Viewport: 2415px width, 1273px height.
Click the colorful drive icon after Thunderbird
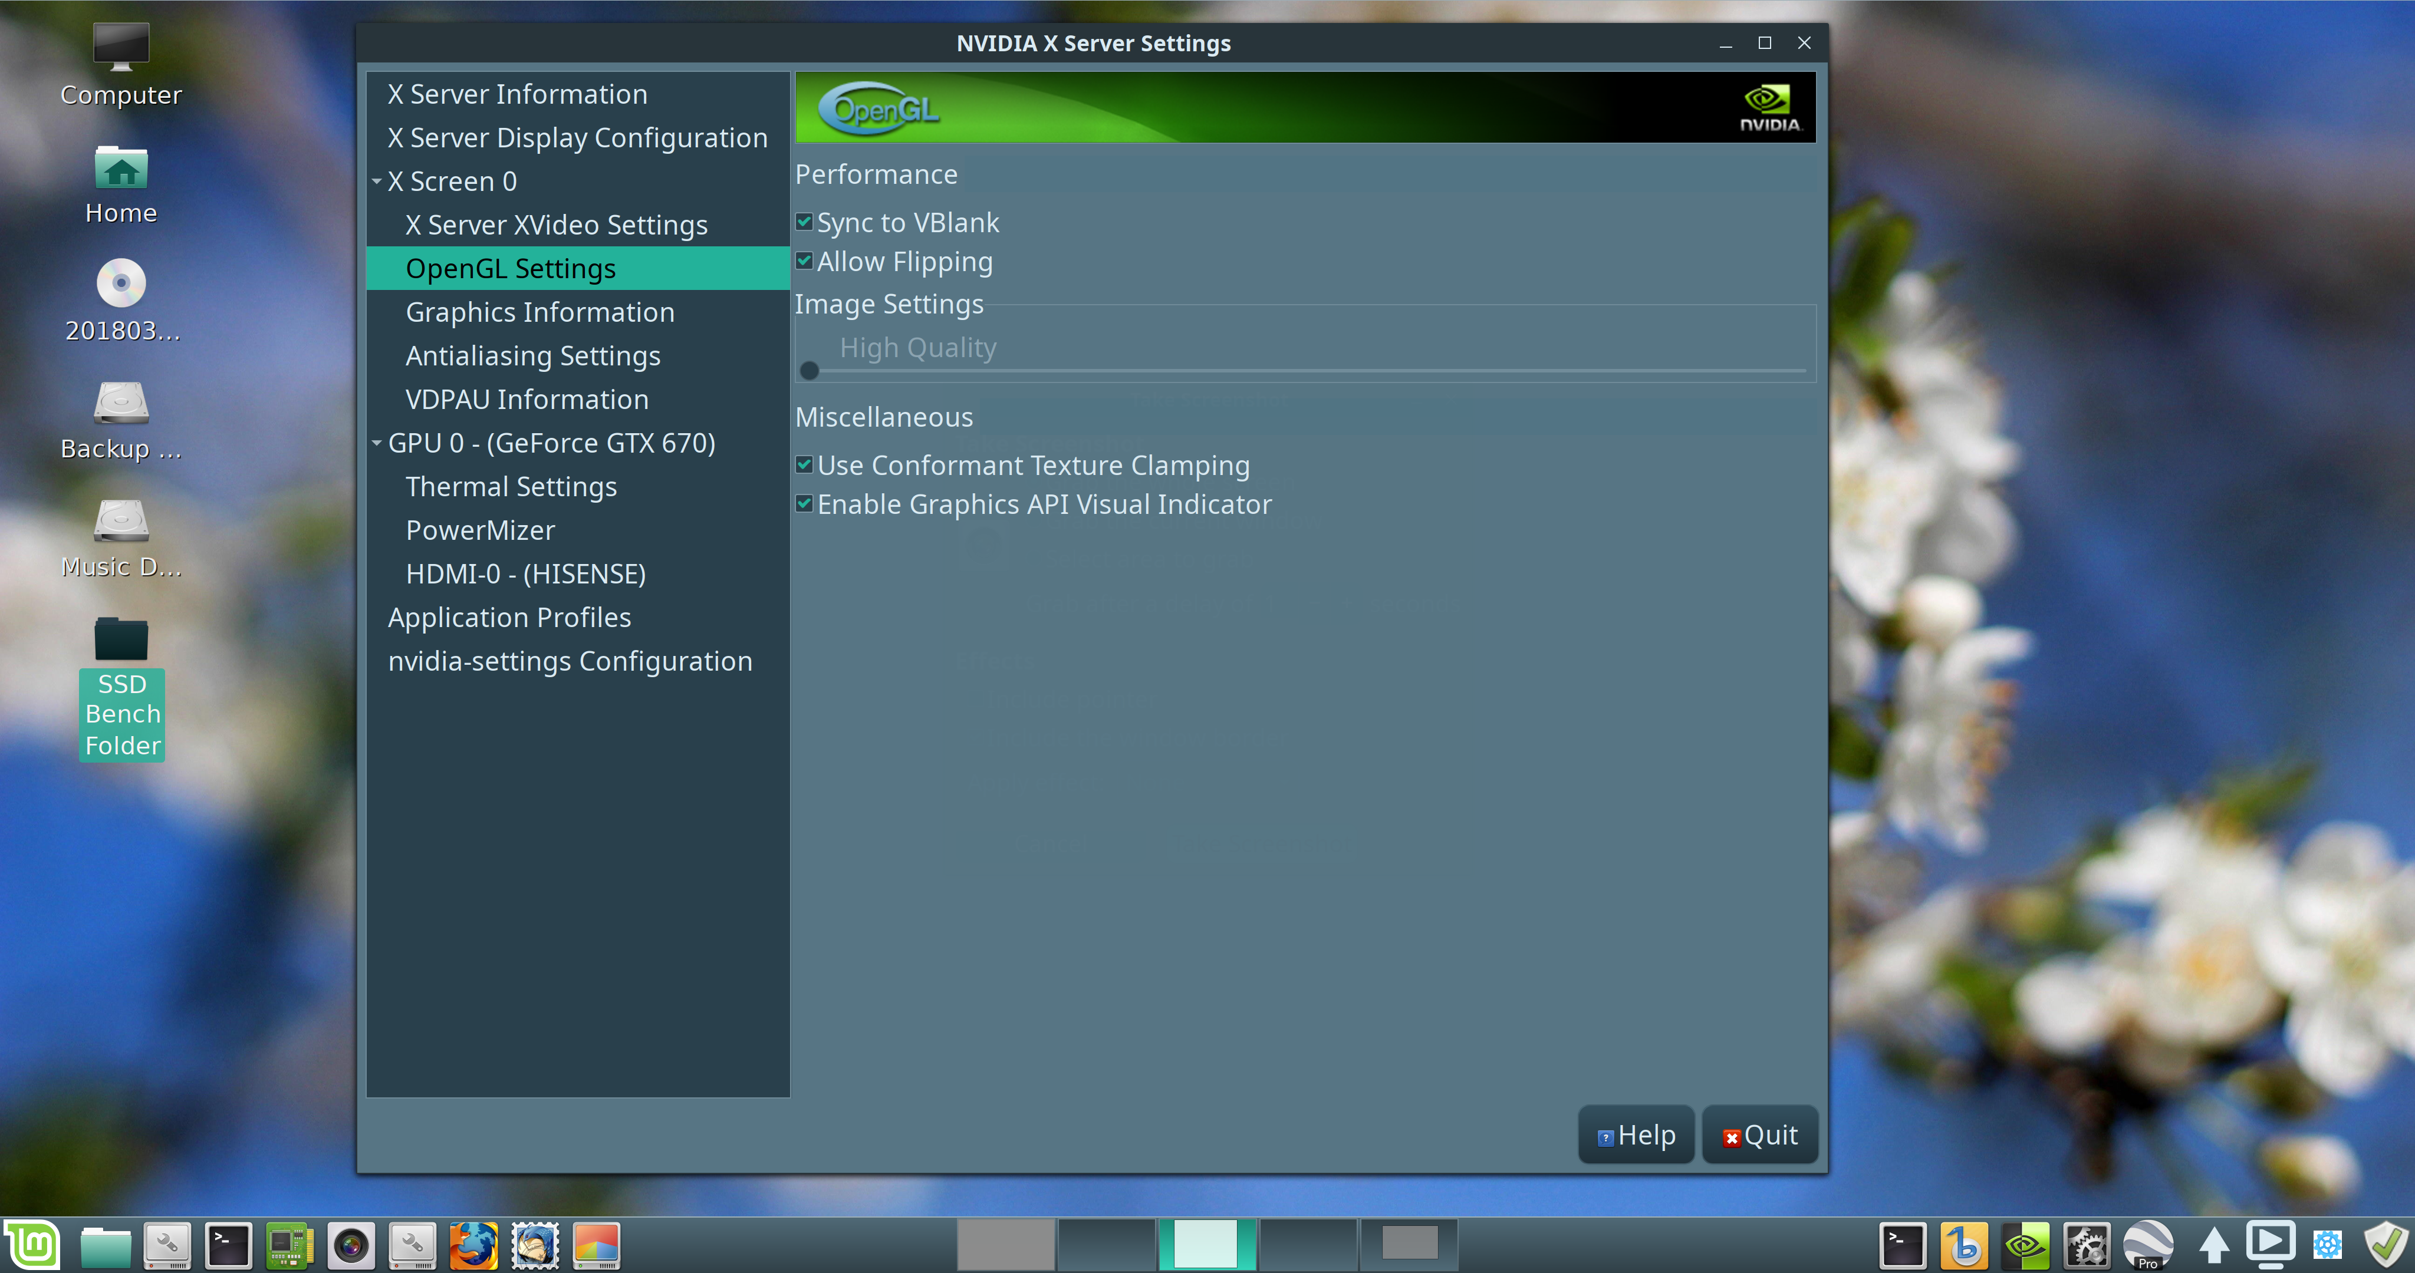click(596, 1246)
